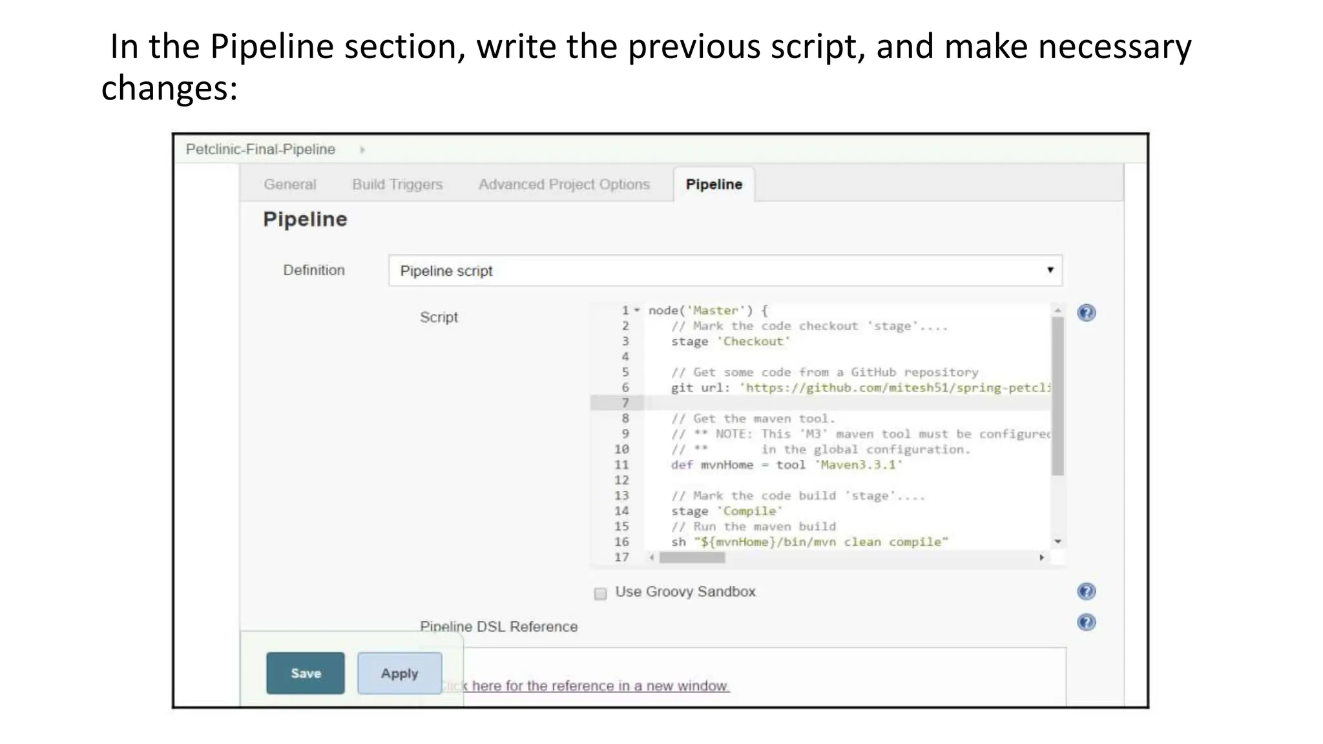Open the reference in a new window link
1323x744 pixels.
click(585, 686)
